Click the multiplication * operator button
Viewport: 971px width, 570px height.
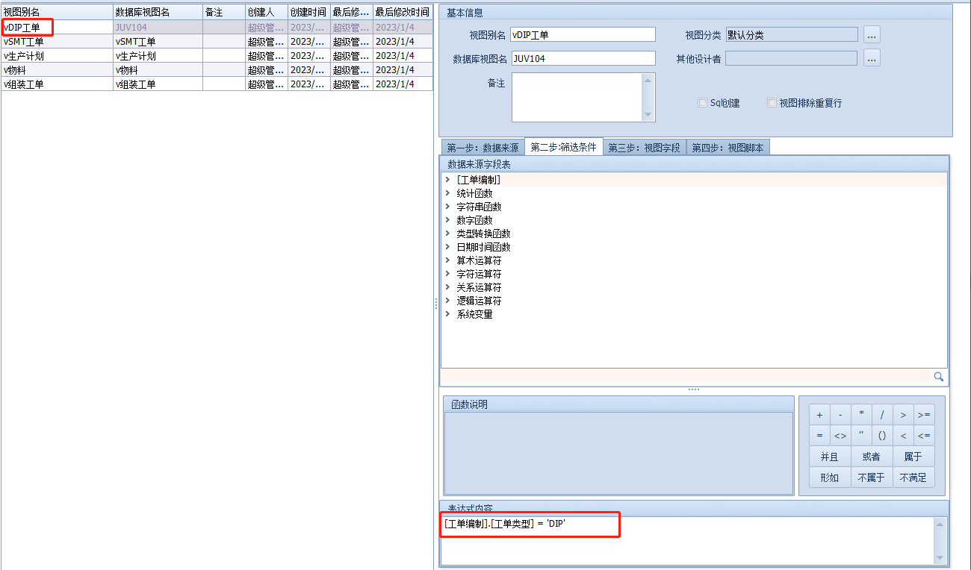click(x=861, y=415)
